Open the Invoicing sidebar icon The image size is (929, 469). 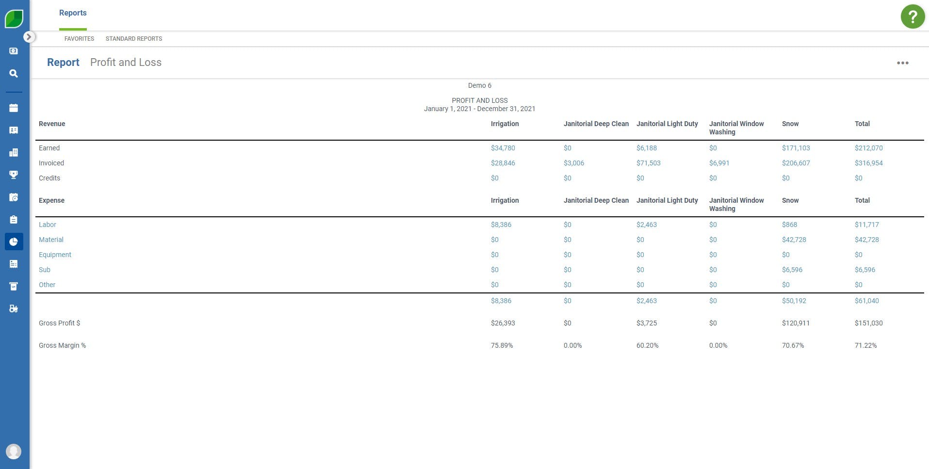point(13,264)
